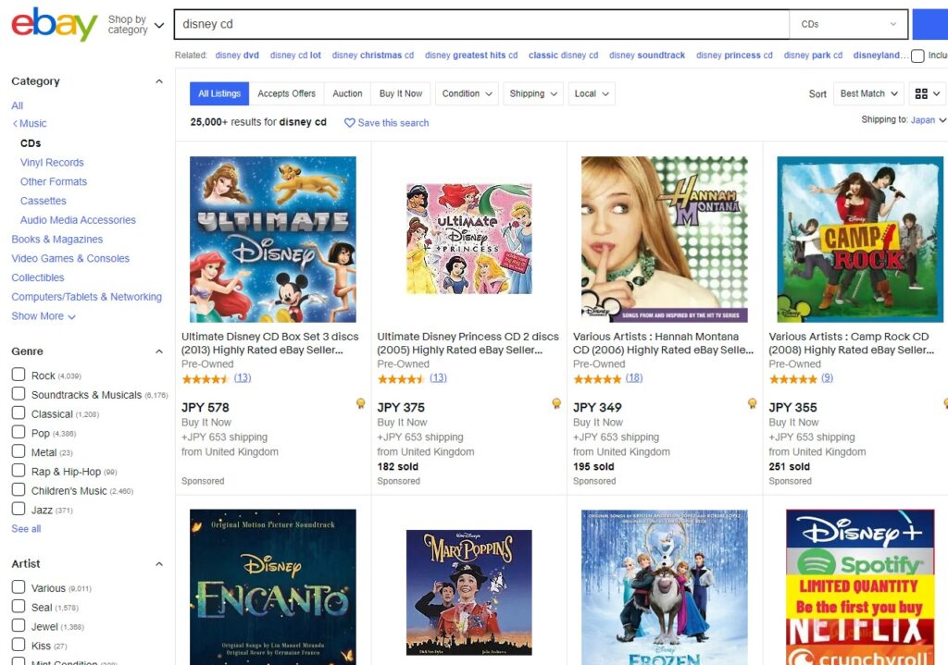Open the Shipping filter dropdown
This screenshot has width=948, height=665.
pyautogui.click(x=533, y=93)
